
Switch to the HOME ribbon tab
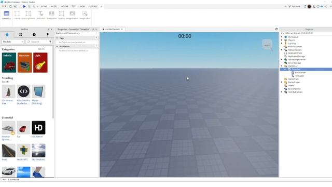tap(44, 6)
